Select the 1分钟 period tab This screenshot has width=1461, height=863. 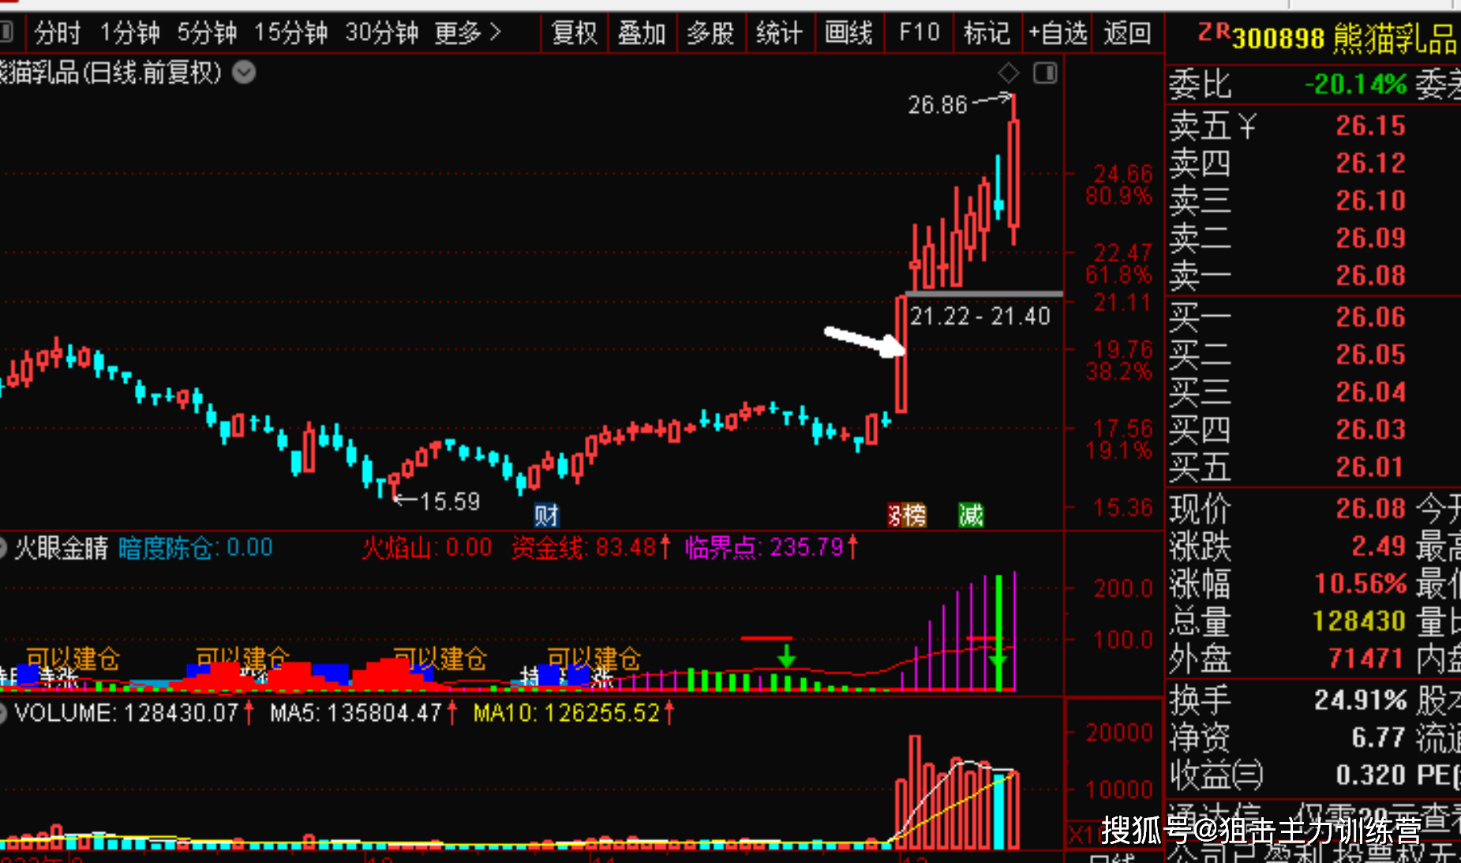pyautogui.click(x=129, y=33)
